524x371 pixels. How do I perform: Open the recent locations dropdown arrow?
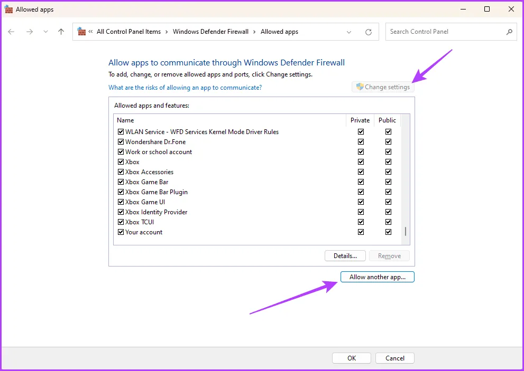pos(45,32)
